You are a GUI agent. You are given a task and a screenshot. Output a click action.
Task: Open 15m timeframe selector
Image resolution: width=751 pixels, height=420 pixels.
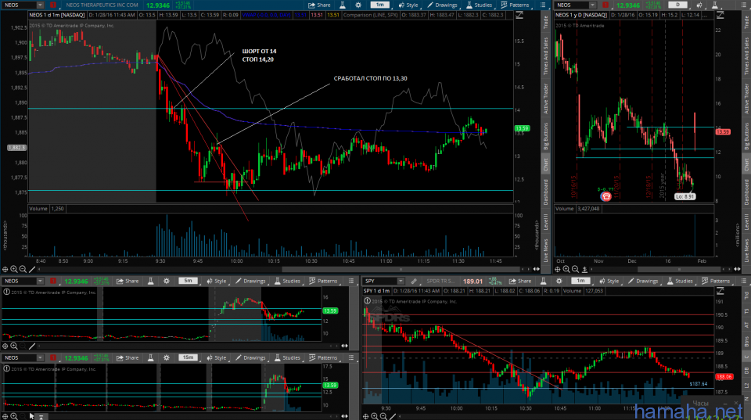[x=188, y=357]
